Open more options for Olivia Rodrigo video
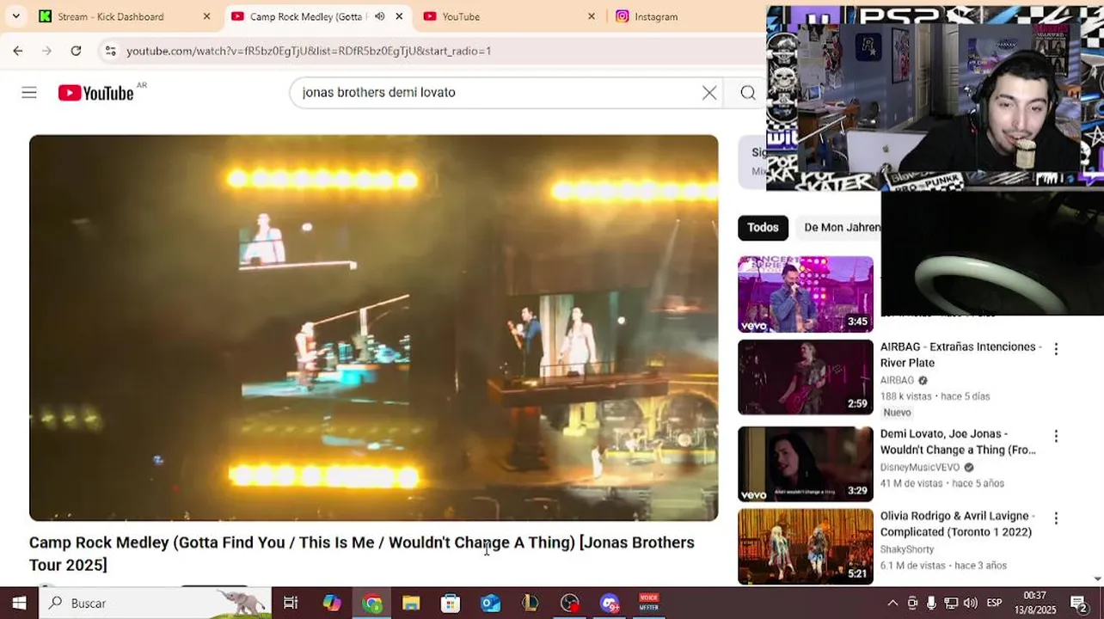Screen dimensions: 1104x619 coord(1056,518)
